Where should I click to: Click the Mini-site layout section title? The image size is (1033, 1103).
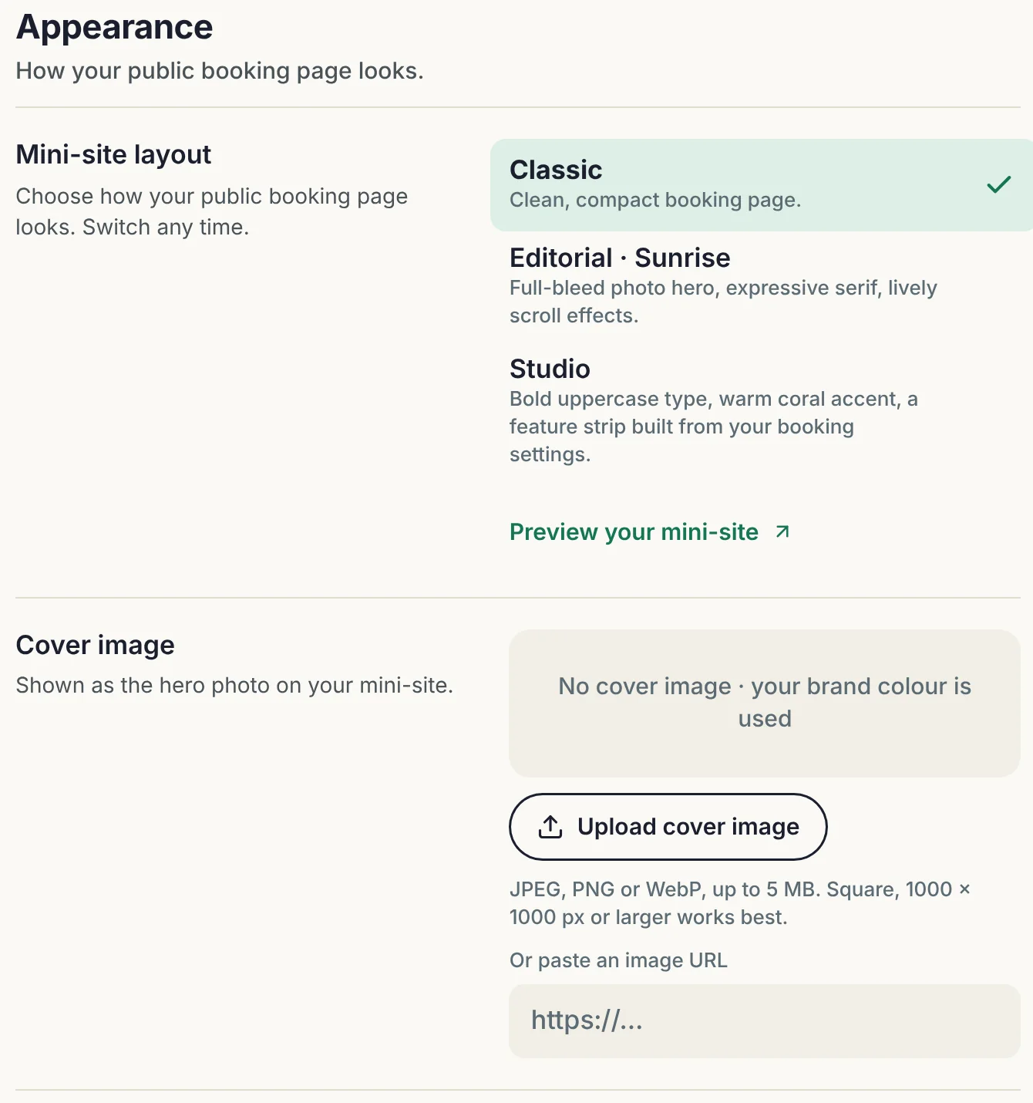113,154
